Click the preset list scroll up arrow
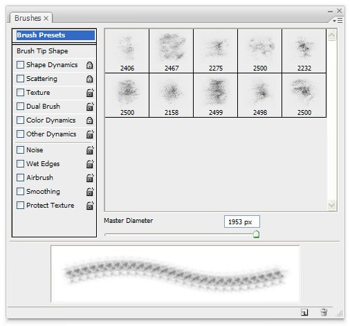The width and height of the screenshot is (350, 326). click(331, 35)
